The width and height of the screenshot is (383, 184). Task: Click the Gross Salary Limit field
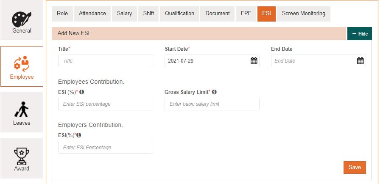(212, 104)
